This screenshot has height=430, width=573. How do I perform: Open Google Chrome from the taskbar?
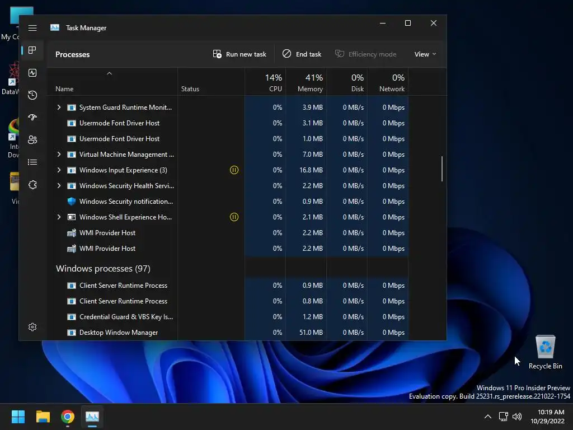click(x=68, y=417)
